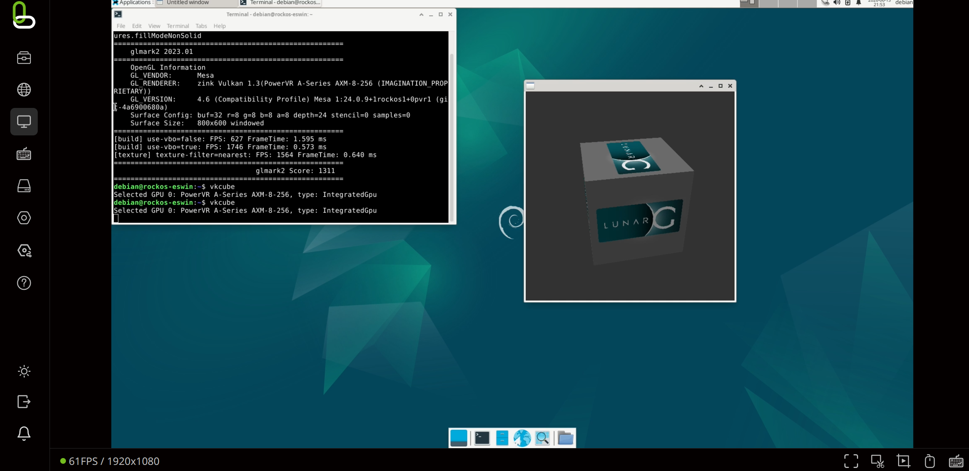This screenshot has height=471, width=969.
Task: Open the home folder icon in the dock
Action: (x=566, y=438)
